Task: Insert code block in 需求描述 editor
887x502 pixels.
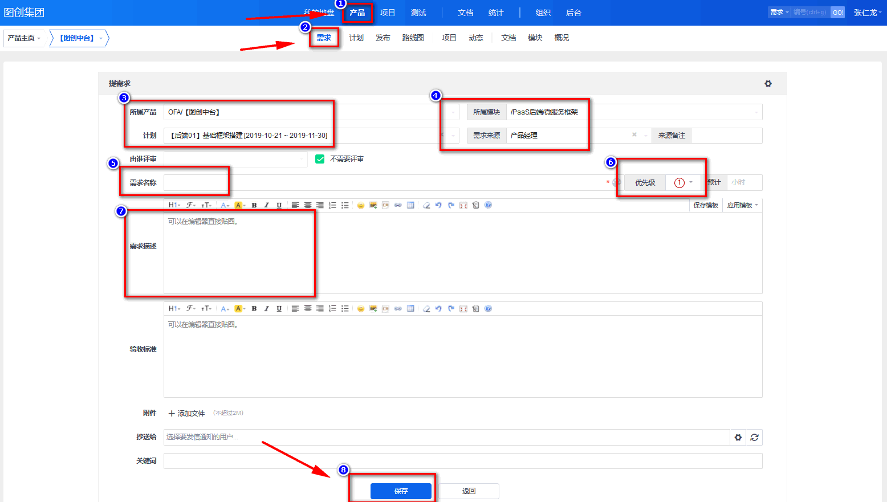Action: pos(385,205)
